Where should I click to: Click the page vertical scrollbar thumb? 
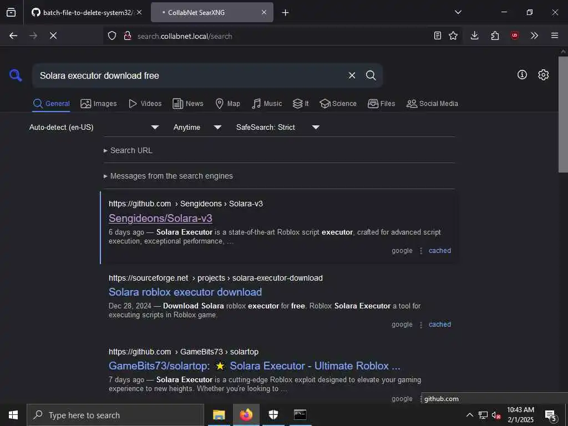pyautogui.click(x=563, y=114)
